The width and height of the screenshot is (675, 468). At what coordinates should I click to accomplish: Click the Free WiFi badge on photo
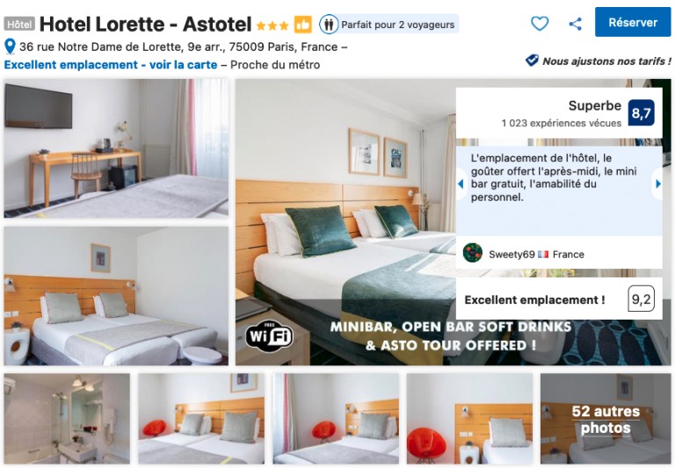[x=270, y=335]
